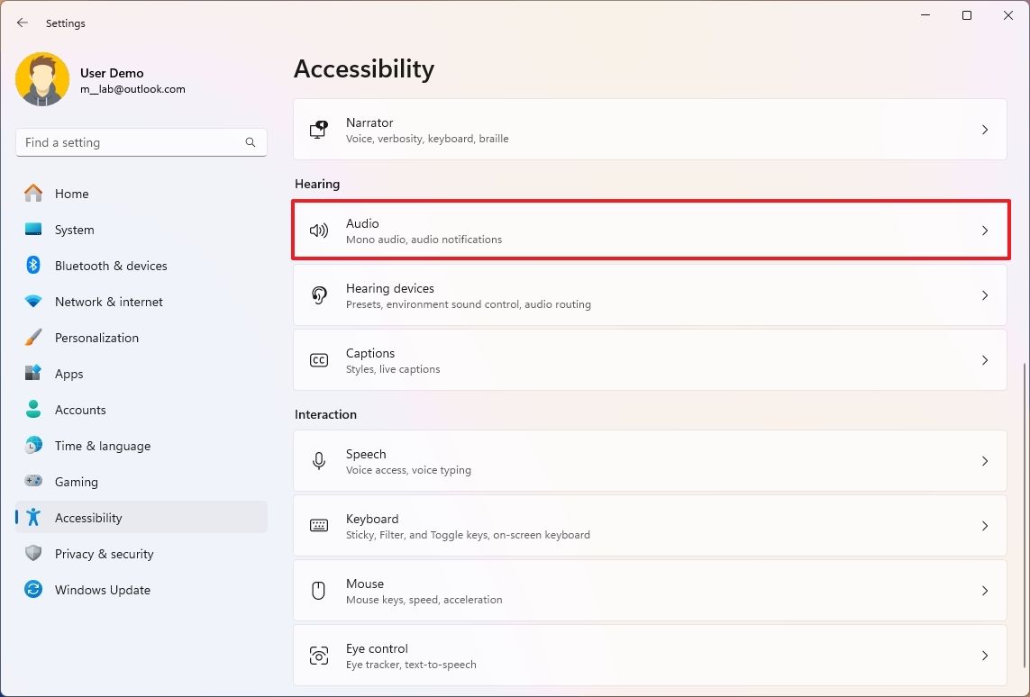The image size is (1030, 697).
Task: Switch to the Gaming section
Action: pyautogui.click(x=76, y=481)
